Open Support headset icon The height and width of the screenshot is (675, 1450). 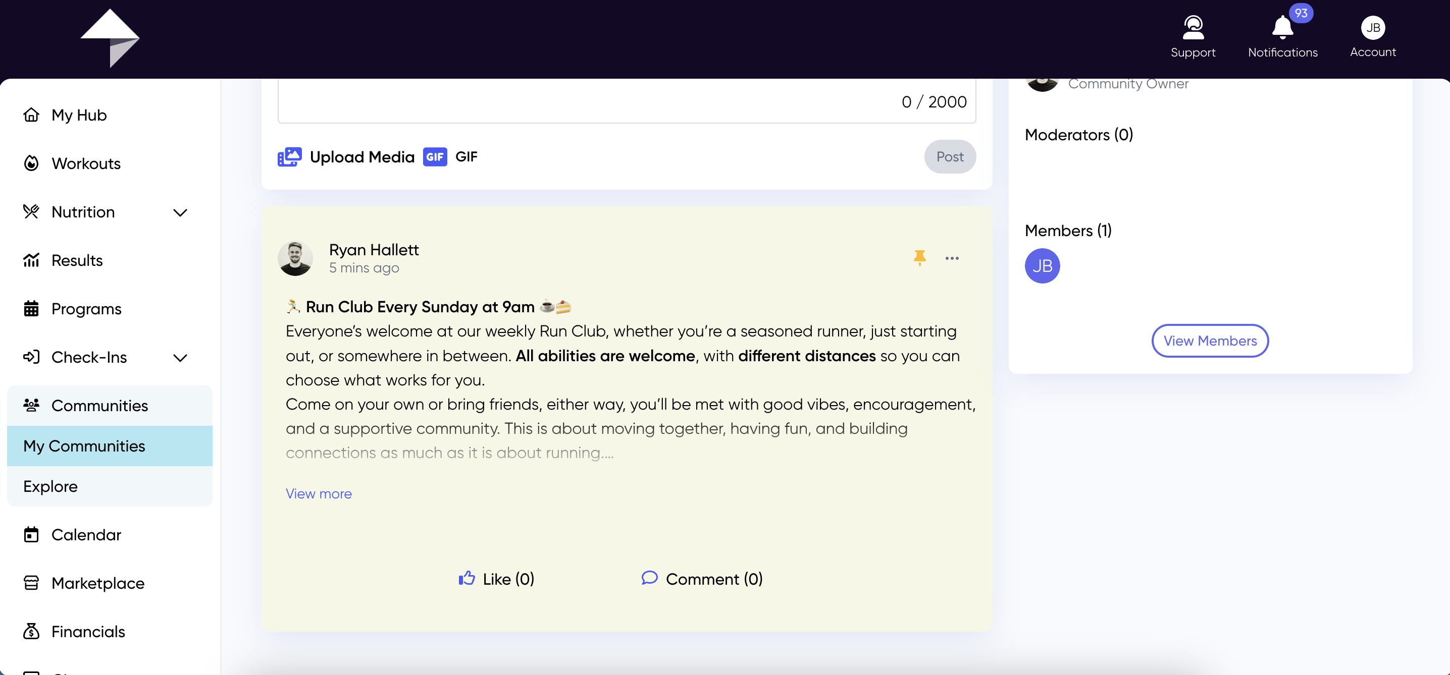pos(1193,28)
